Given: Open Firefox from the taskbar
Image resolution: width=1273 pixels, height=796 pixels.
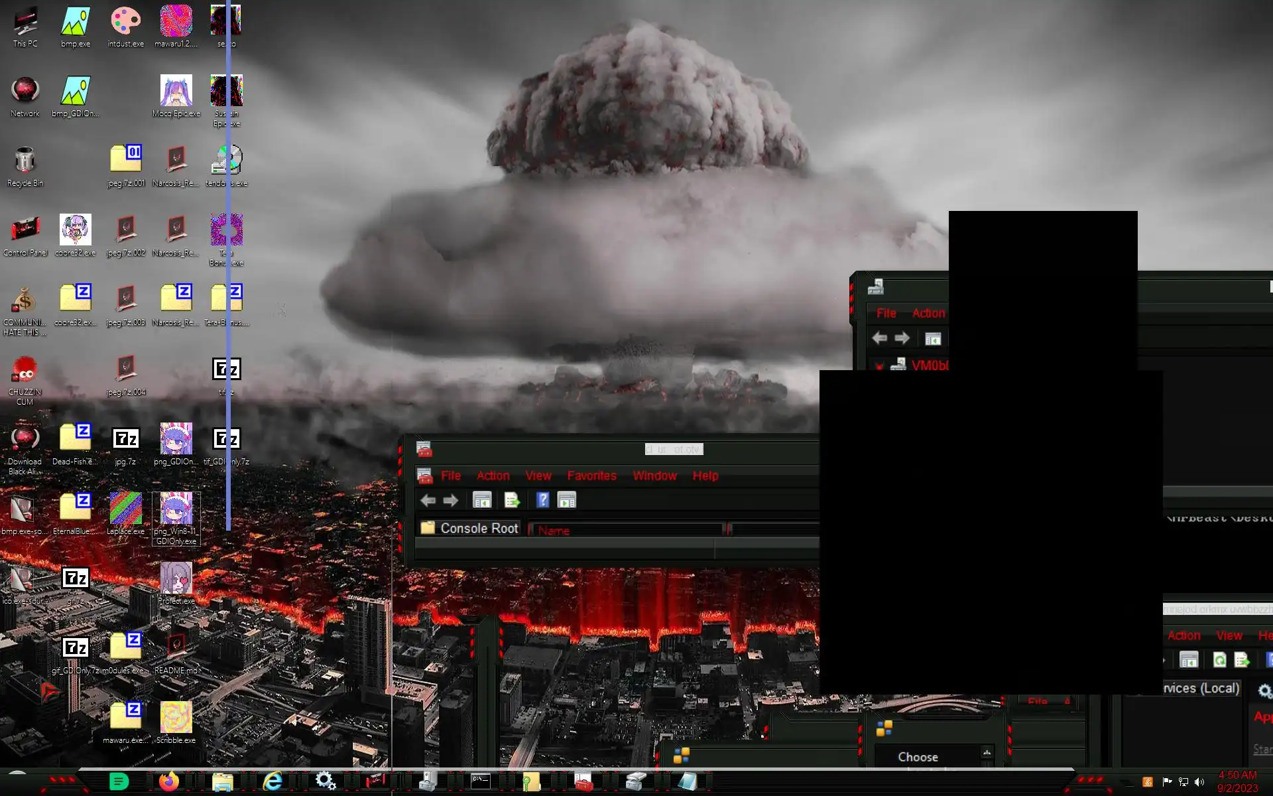Looking at the screenshot, I should [x=169, y=782].
